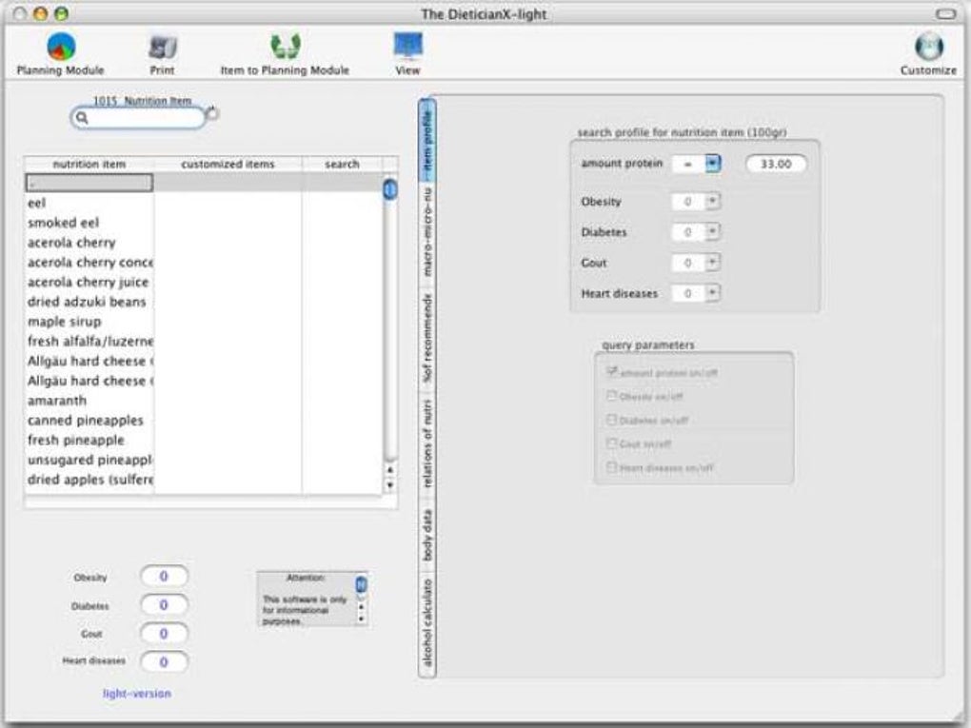The width and height of the screenshot is (971, 728).
Task: Focus the Nutrition Item search field
Action: tap(138, 118)
